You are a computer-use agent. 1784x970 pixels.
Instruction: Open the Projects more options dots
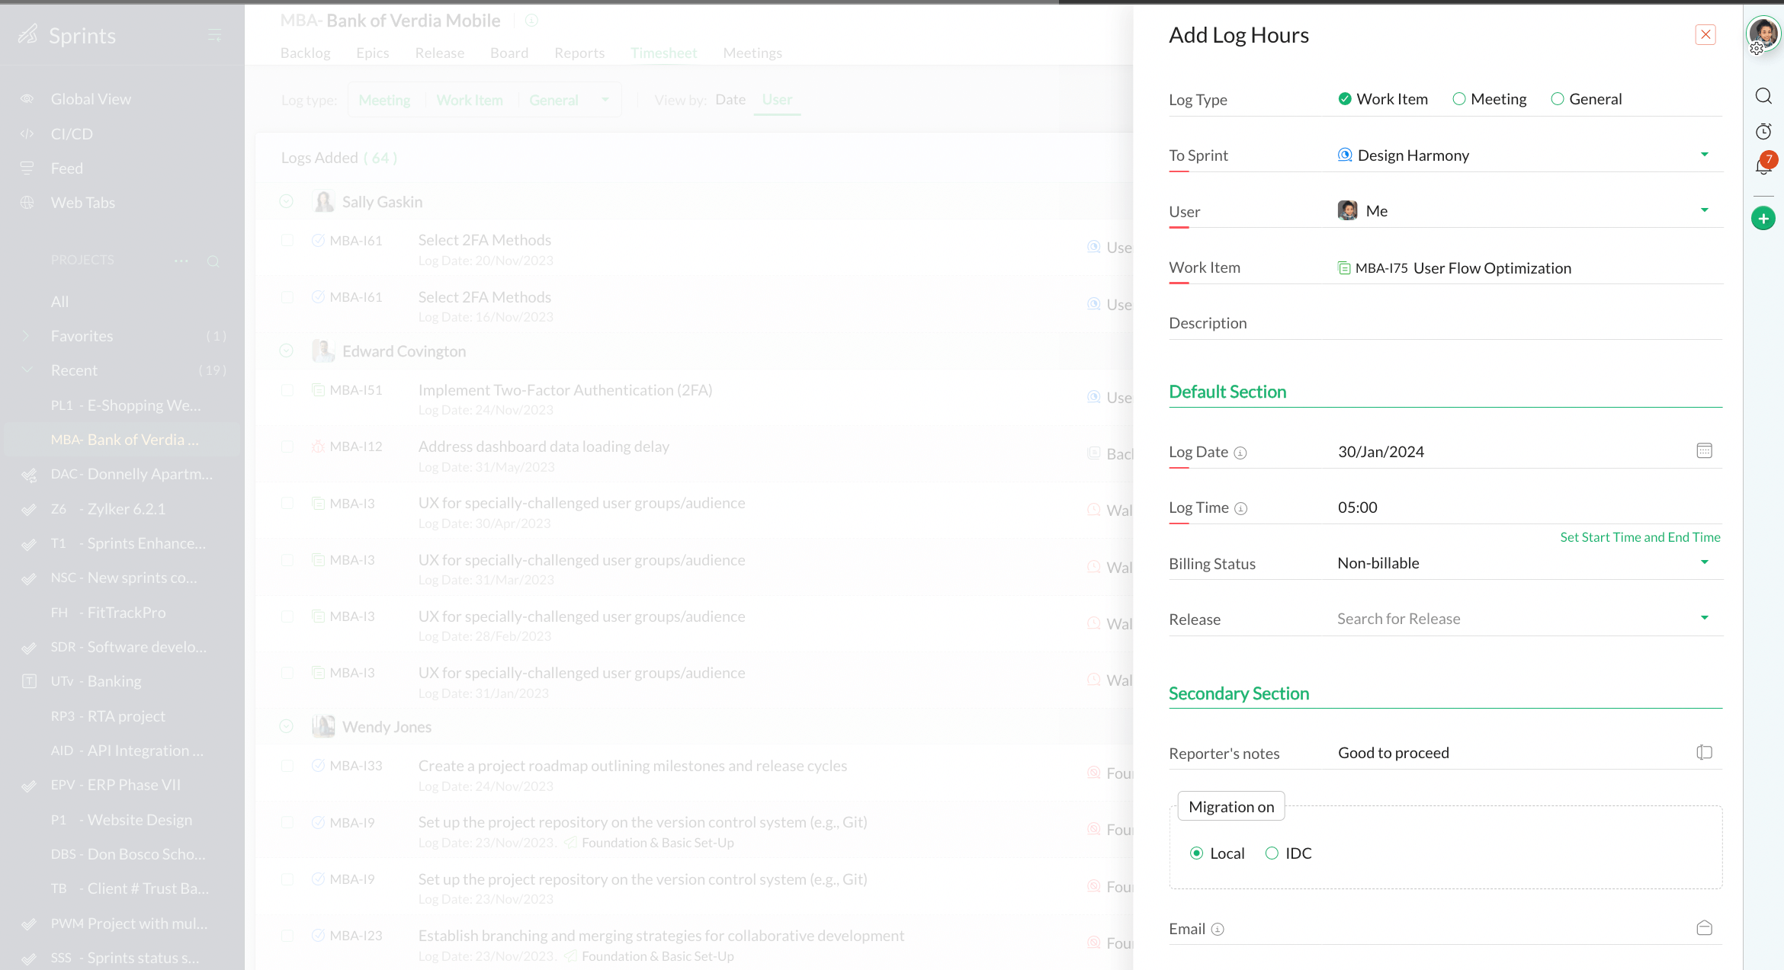point(181,261)
